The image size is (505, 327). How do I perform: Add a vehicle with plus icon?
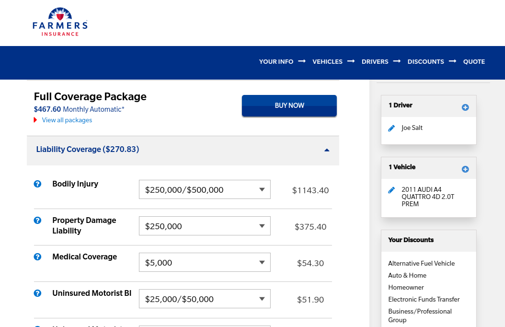(x=465, y=169)
